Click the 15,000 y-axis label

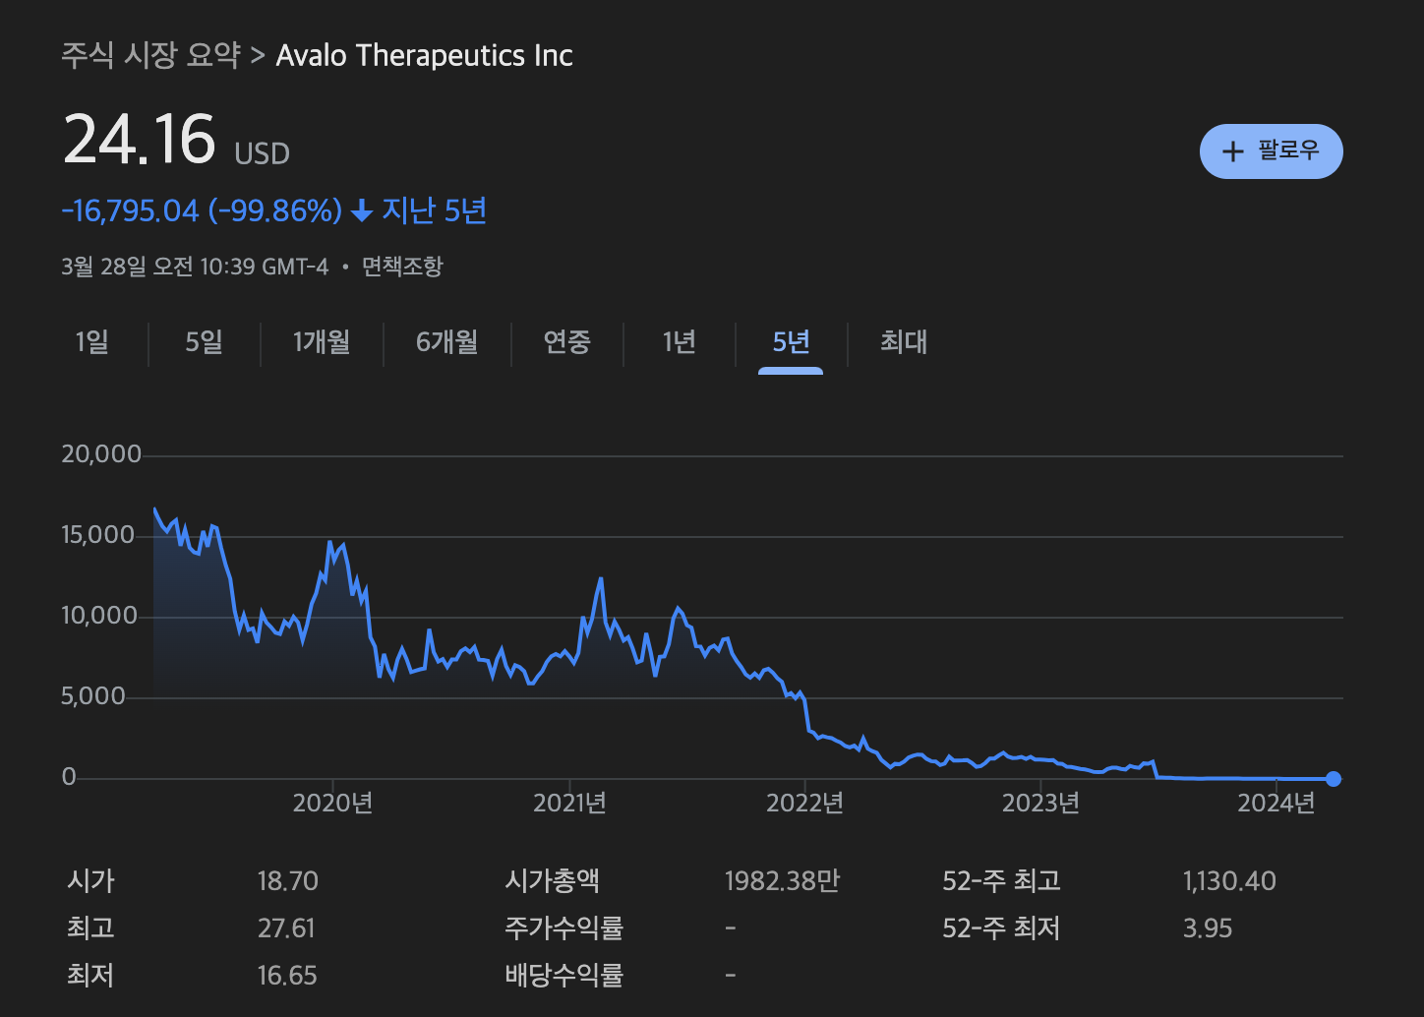click(98, 535)
